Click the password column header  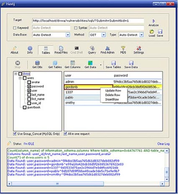click(x=137, y=75)
